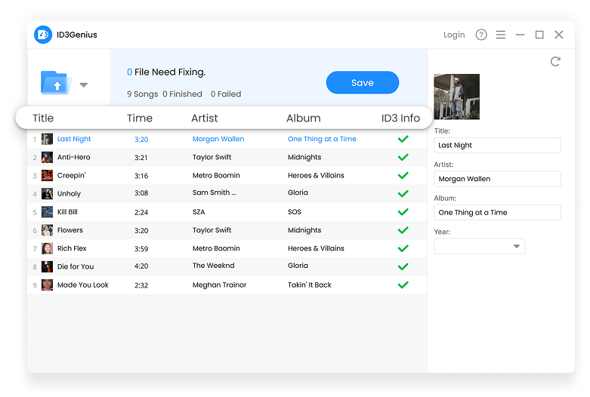Select the Die for You song row
Screen dimensions: 590x397
click(x=227, y=266)
